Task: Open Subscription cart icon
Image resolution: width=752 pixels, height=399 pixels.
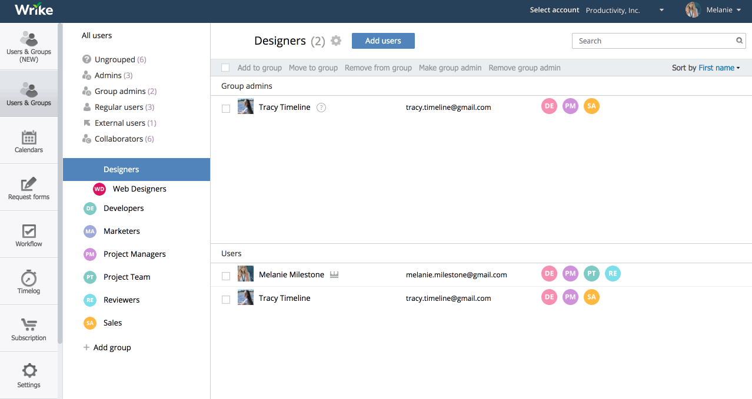Action: pos(29,328)
